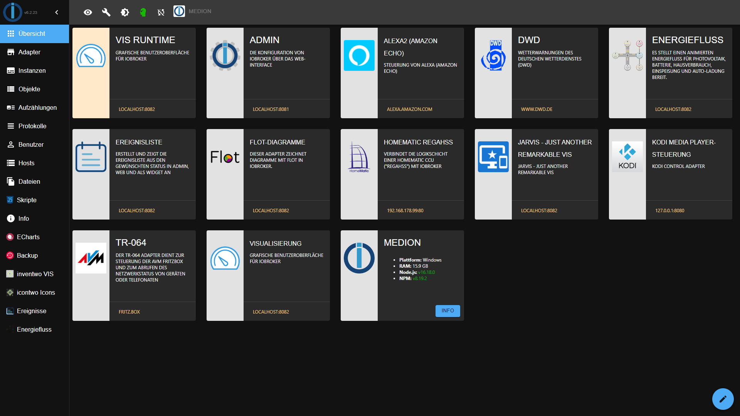The height and width of the screenshot is (416, 740).
Task: Open ECharts sidebar entry
Action: tap(35, 237)
